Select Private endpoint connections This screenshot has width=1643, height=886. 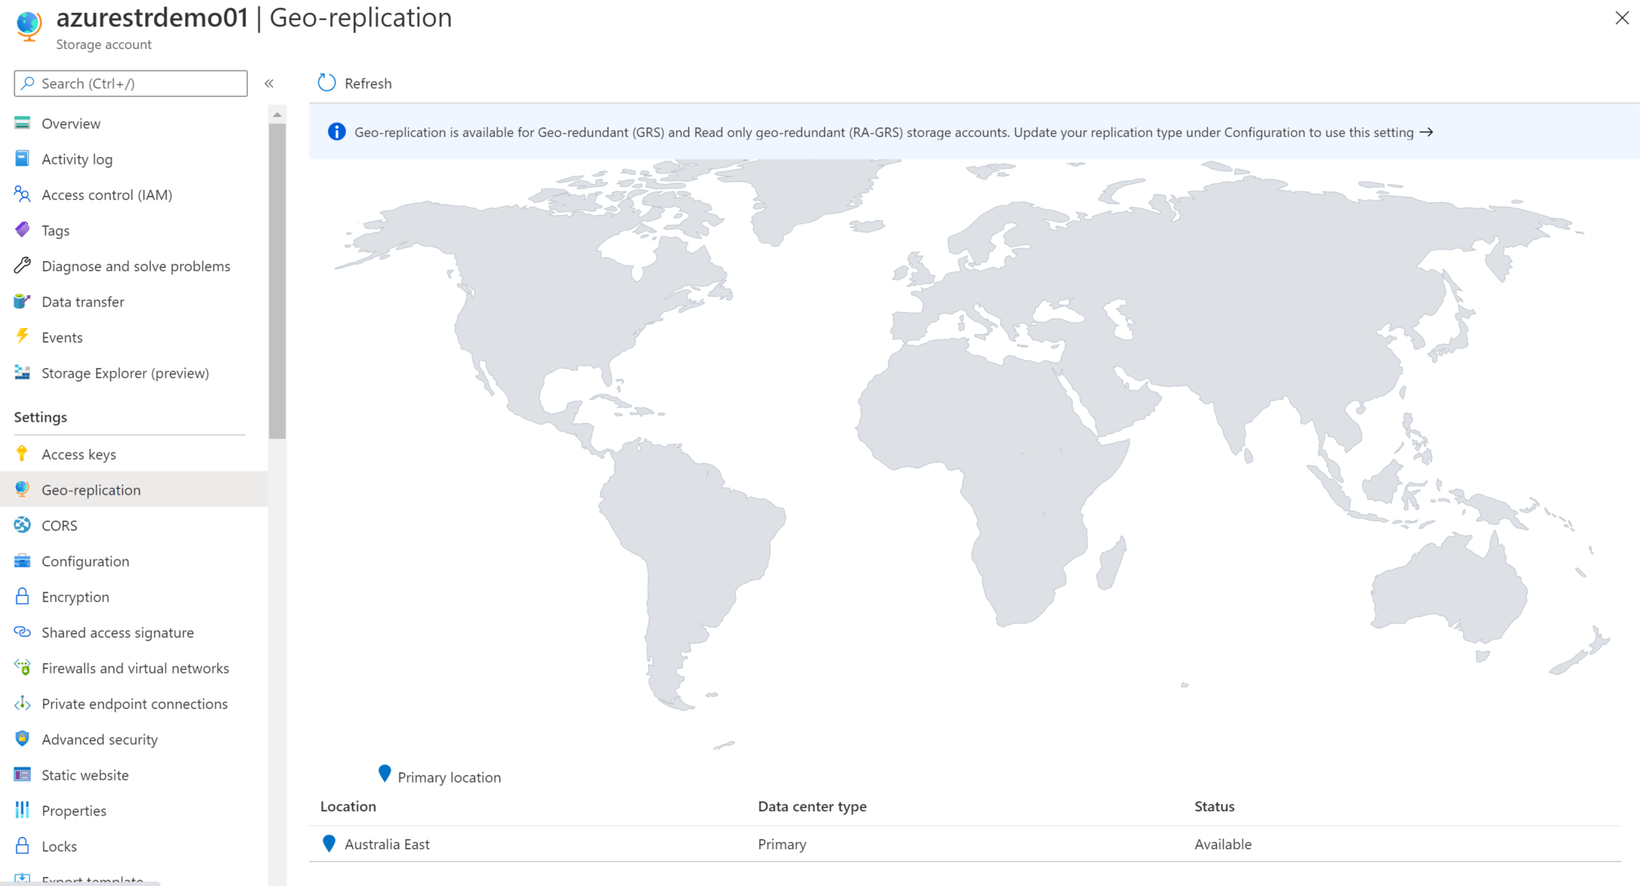pos(133,704)
